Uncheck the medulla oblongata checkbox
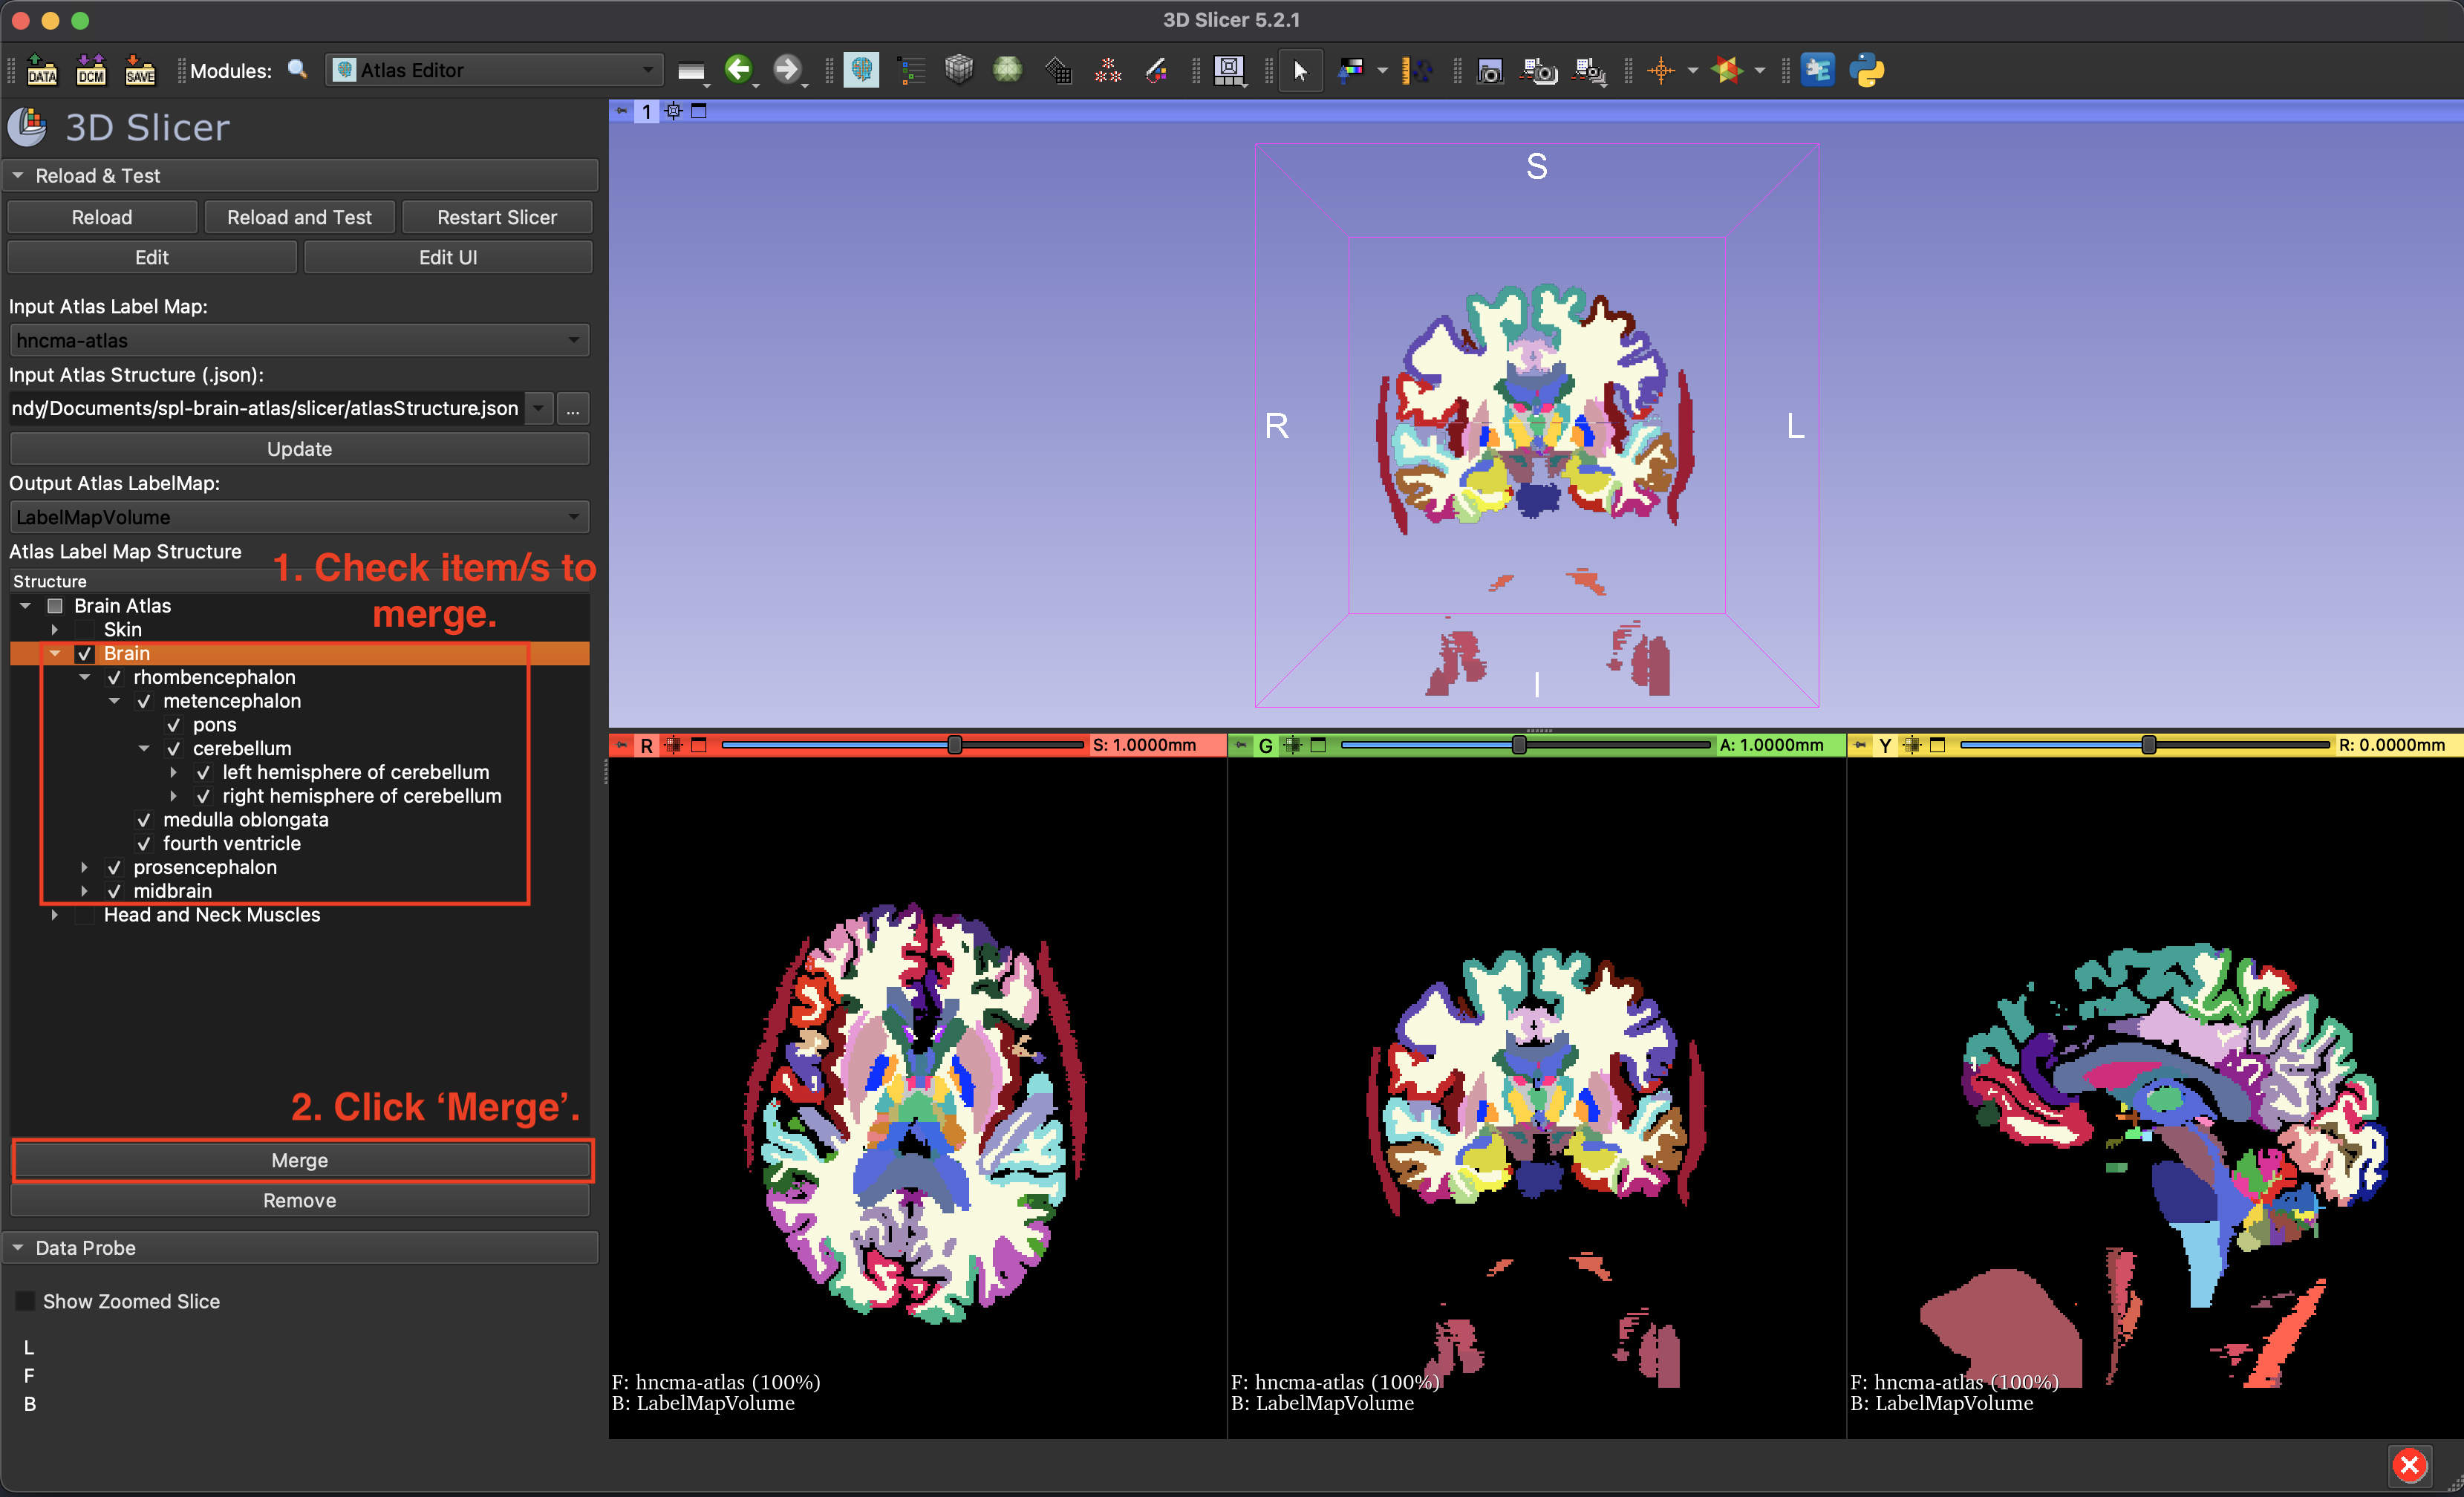The height and width of the screenshot is (1497, 2464). coord(144,820)
